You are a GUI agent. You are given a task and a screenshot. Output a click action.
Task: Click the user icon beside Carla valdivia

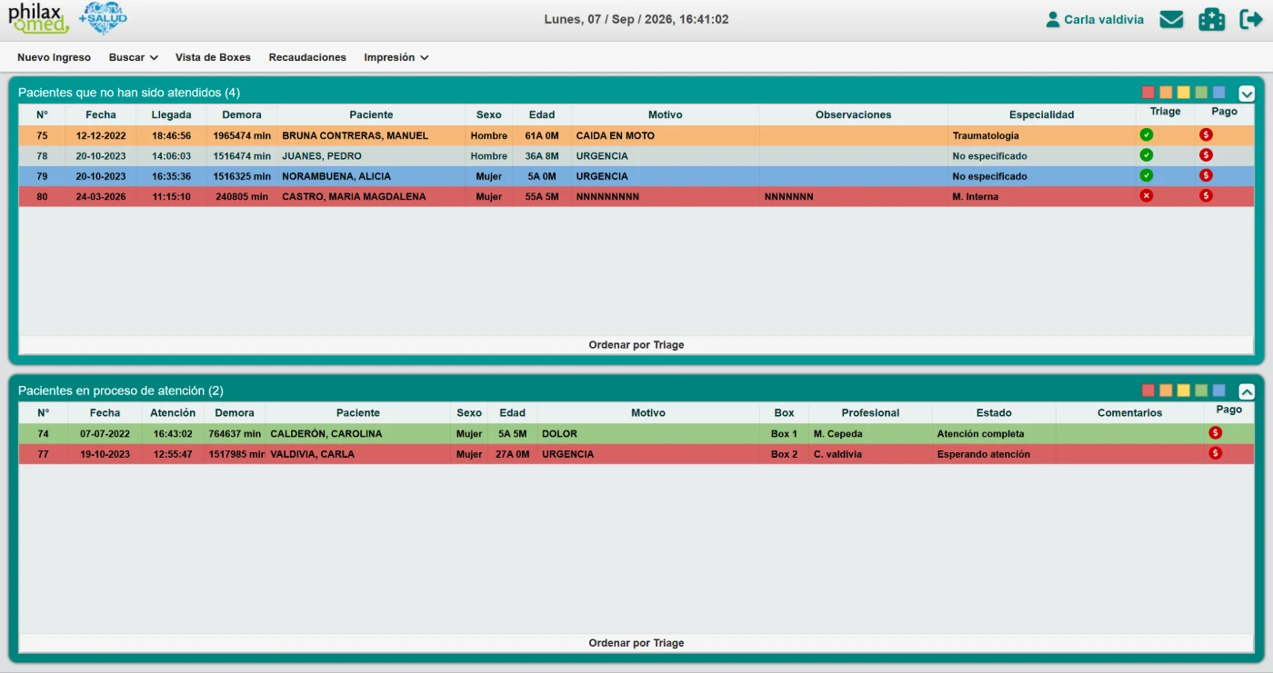pyautogui.click(x=1053, y=19)
